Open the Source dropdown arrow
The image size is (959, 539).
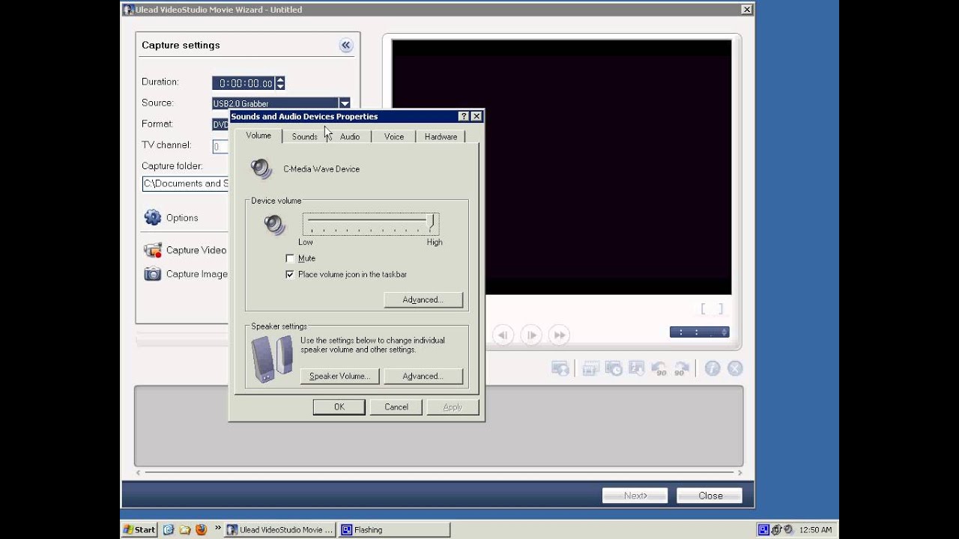tap(344, 103)
